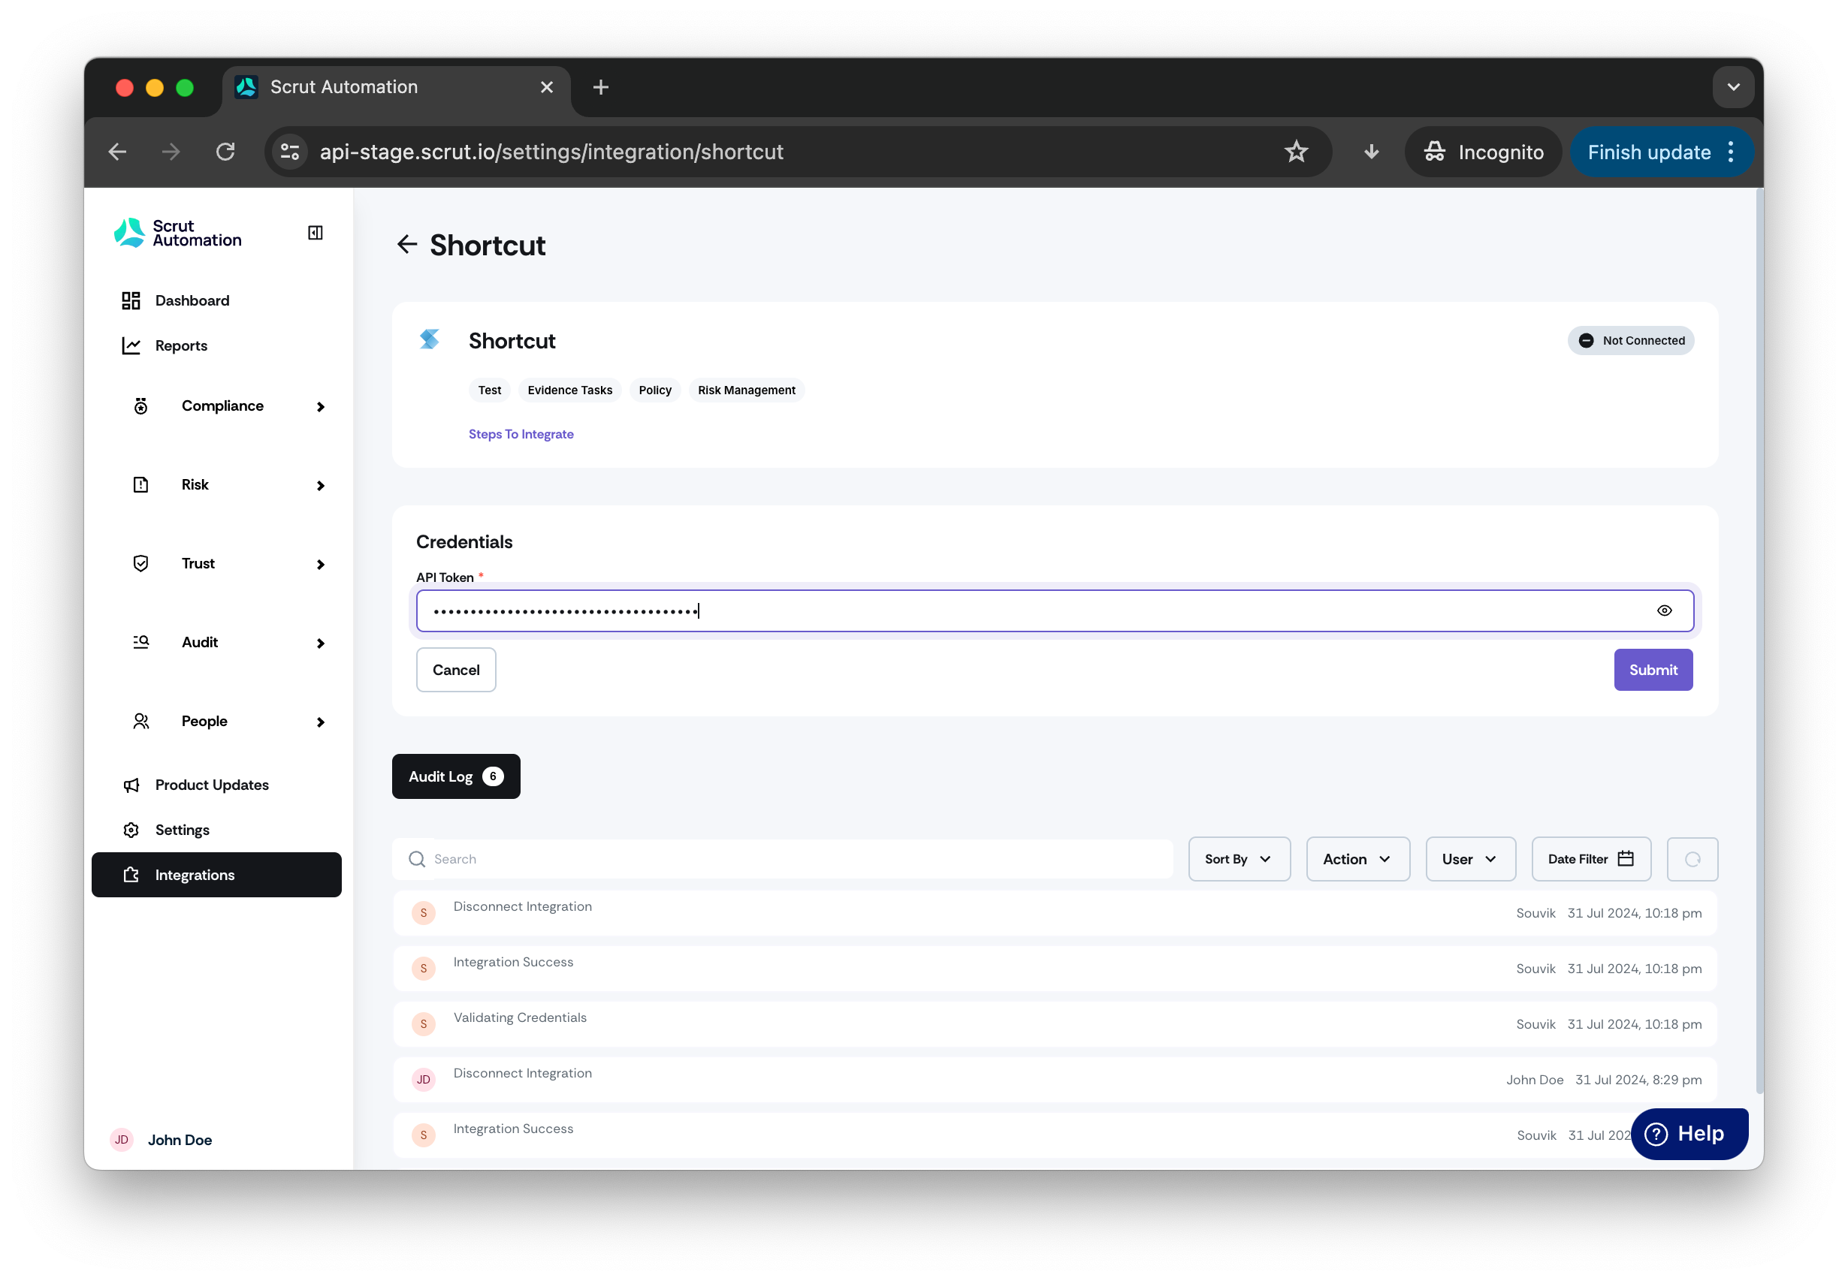The image size is (1848, 1281).
Task: Bookmark this page with the star icon
Action: 1296,152
